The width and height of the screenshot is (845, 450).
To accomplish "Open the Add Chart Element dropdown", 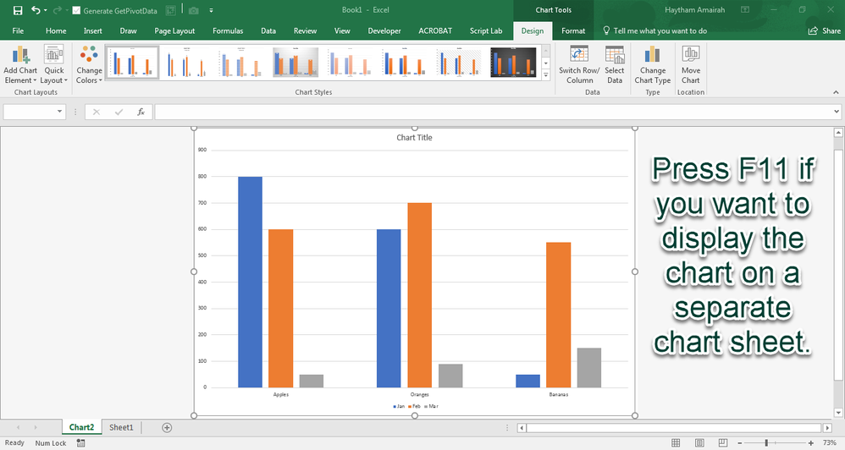I will click(19, 64).
